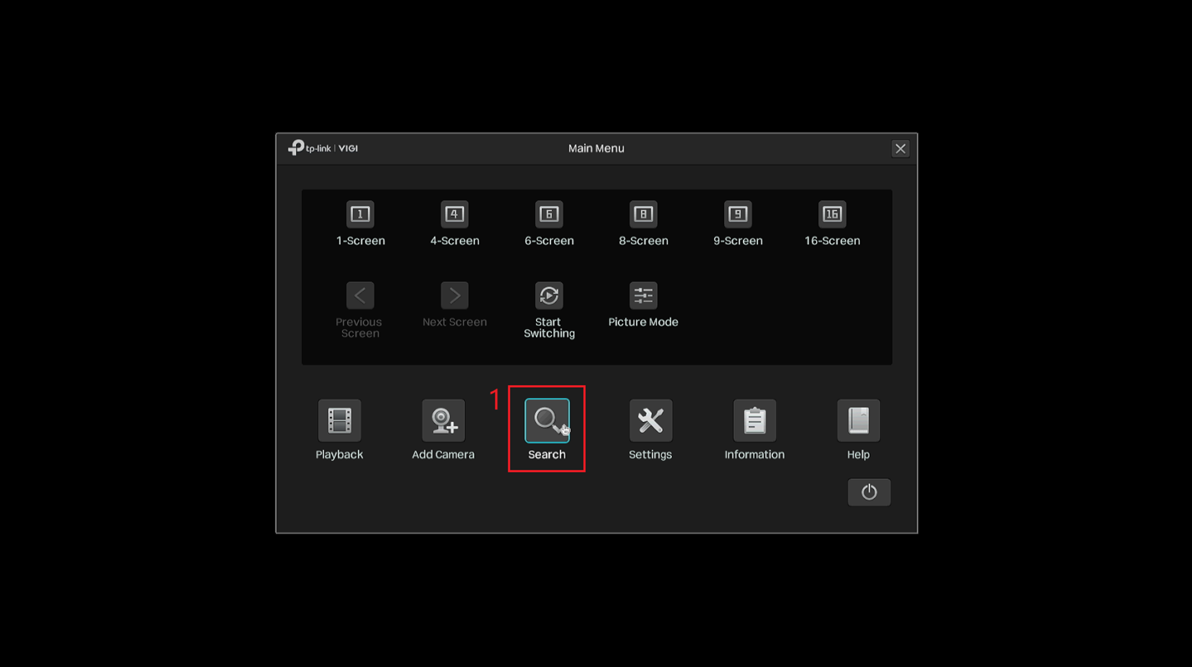The width and height of the screenshot is (1192, 667).
Task: Pick the 9-Screen layout icon
Action: point(738,215)
